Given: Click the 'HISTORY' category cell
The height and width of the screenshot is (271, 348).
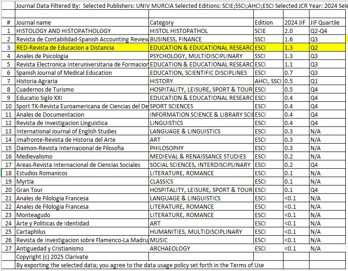Looking at the screenshot, I should [x=201, y=81].
